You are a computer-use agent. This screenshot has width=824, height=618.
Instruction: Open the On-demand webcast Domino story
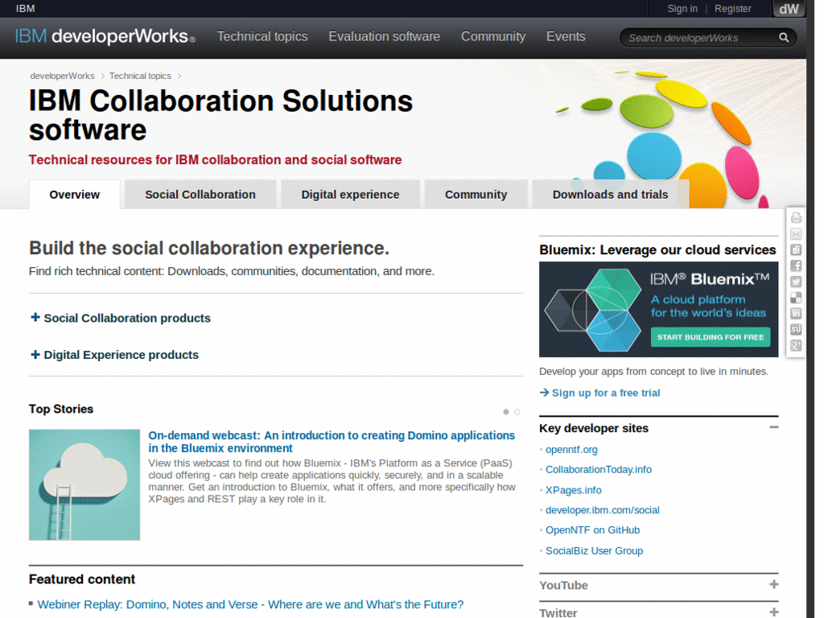coord(332,442)
